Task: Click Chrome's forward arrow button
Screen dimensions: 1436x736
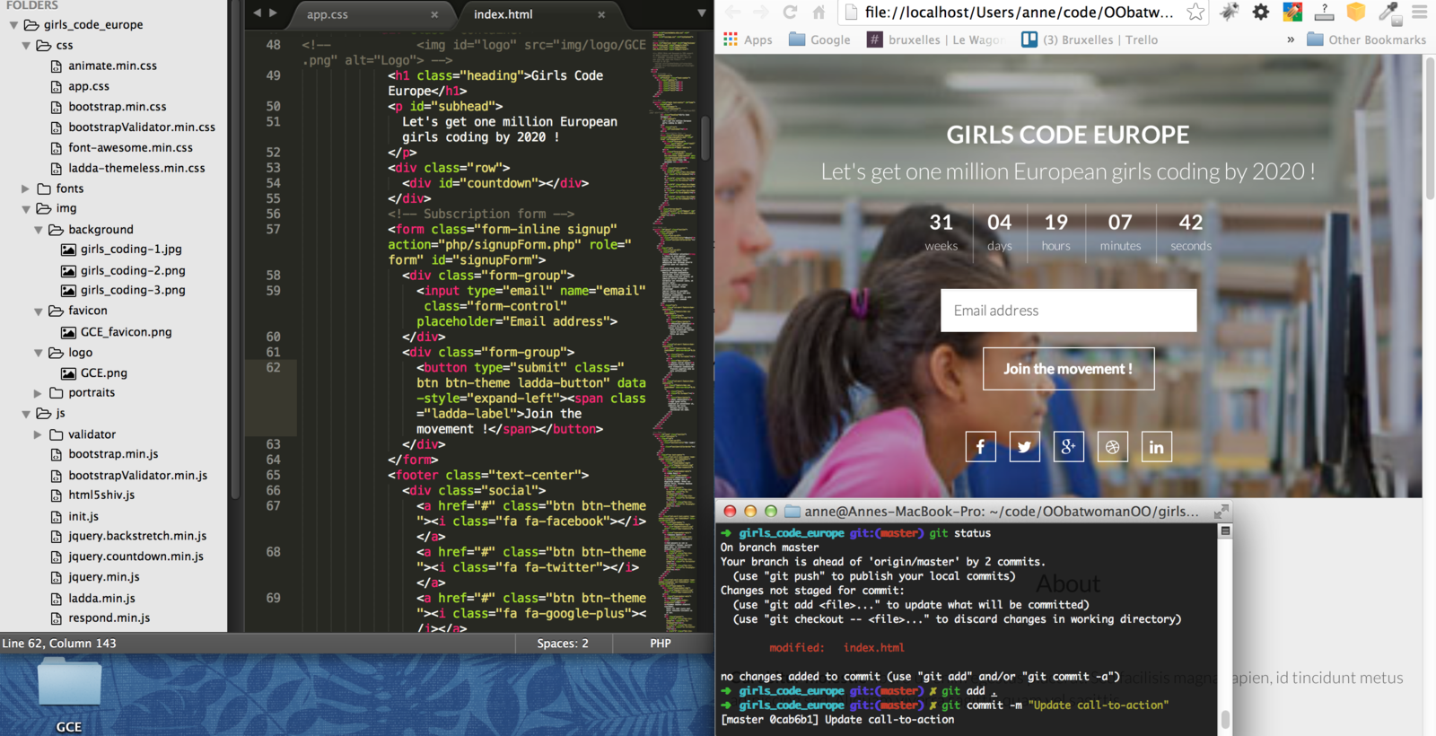Action: tap(761, 12)
